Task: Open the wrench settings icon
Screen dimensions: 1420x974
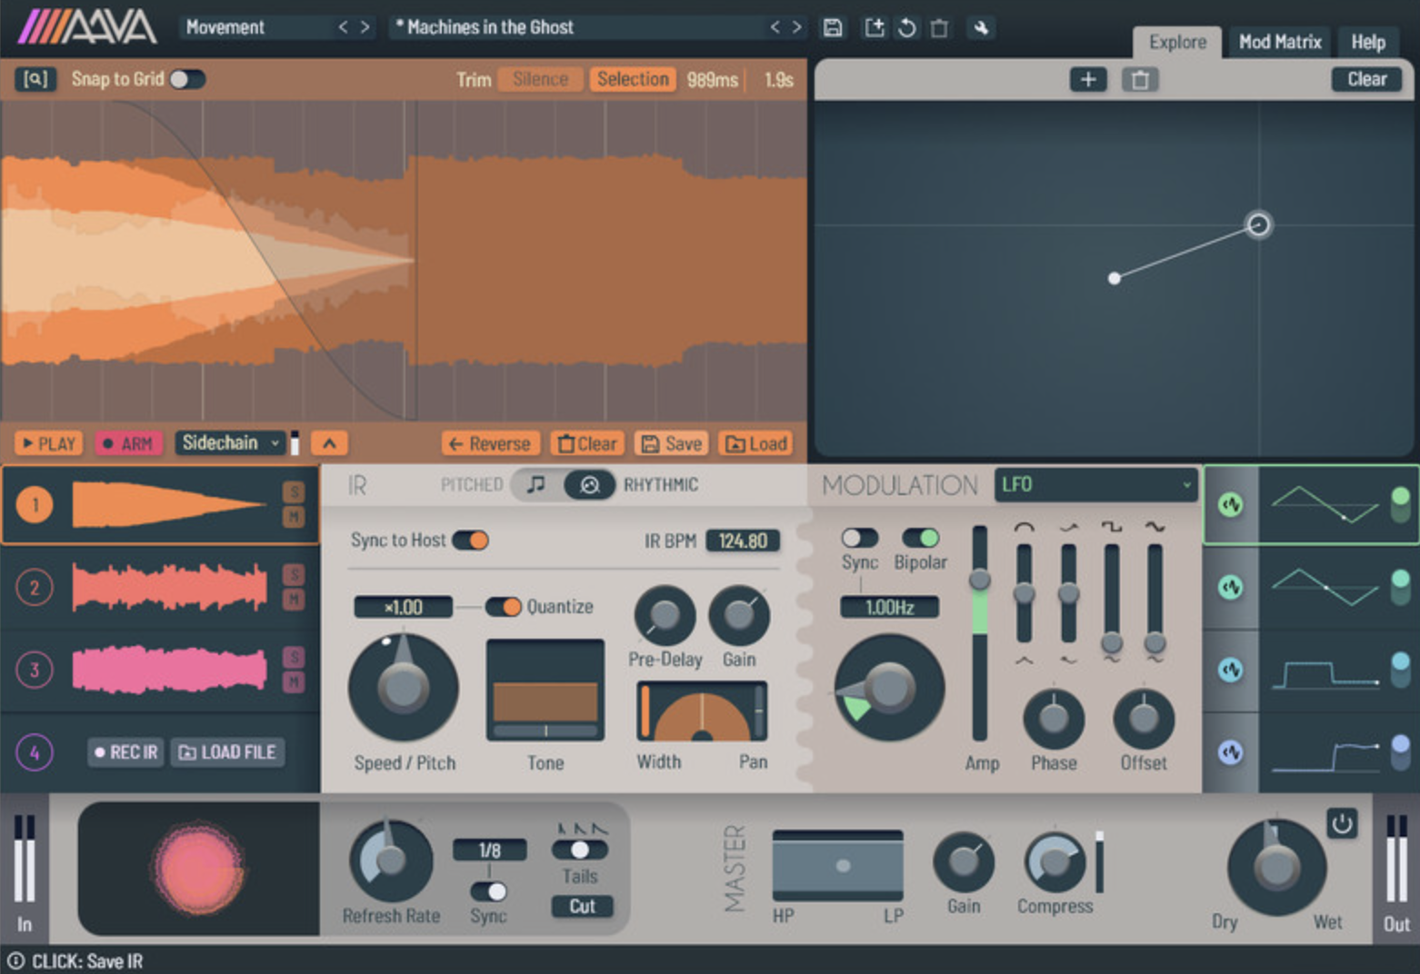Action: pos(981,27)
